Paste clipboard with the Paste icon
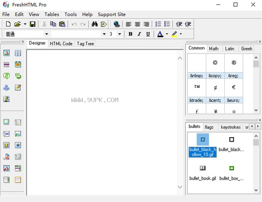This screenshot has height=202, width=262. coord(62,24)
